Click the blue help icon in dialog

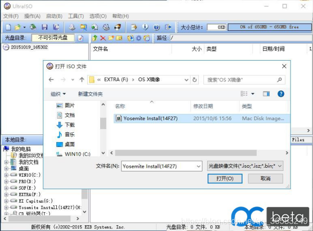(x=281, y=94)
